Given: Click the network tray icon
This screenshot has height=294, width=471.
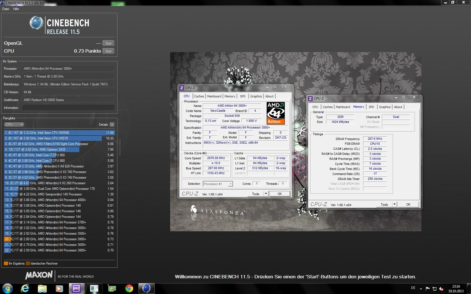Looking at the screenshot, I should tap(435, 288).
